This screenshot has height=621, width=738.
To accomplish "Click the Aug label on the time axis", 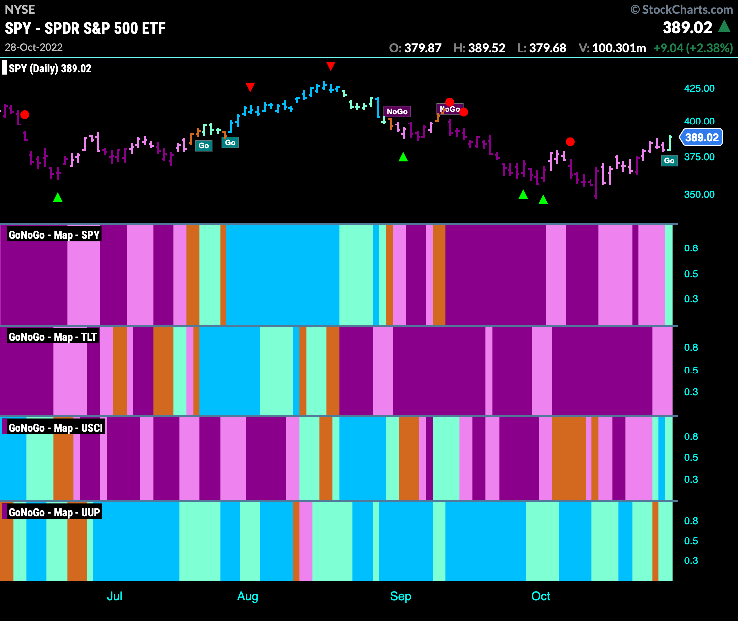I will [248, 596].
